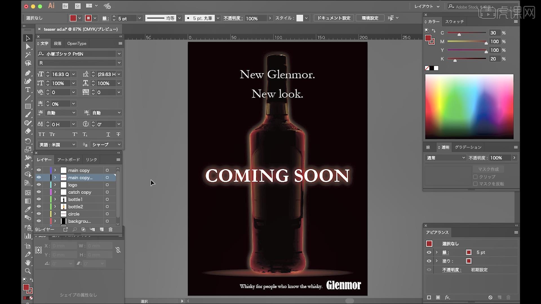
Task: Click the ドキュメント設定 button
Action: (334, 18)
